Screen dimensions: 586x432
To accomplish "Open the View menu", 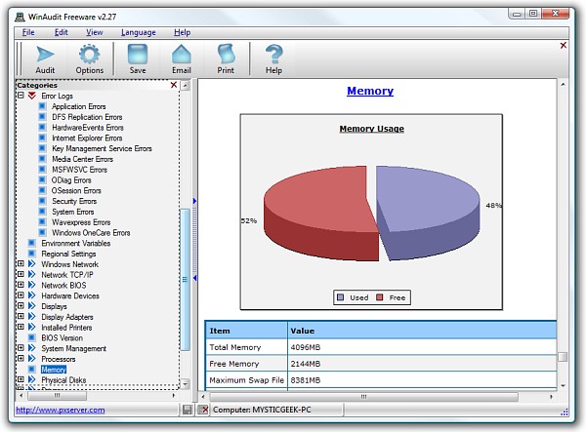I will 94,32.
